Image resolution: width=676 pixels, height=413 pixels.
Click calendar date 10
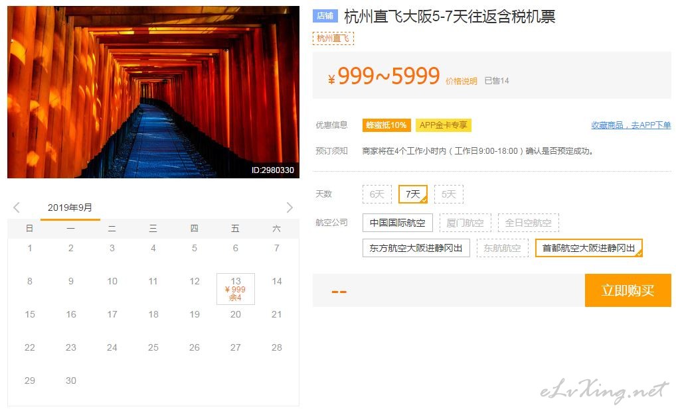(112, 281)
